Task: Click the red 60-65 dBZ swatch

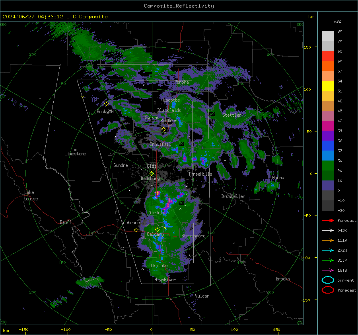Action: (x=328, y=56)
